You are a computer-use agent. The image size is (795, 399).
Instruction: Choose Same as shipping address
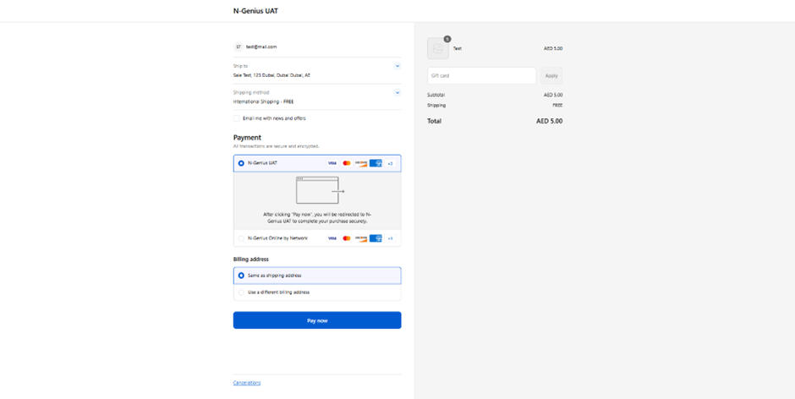coord(241,276)
